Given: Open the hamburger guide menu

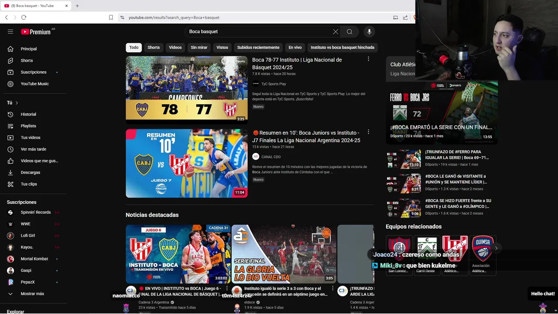Looking at the screenshot, I should coord(10,31).
